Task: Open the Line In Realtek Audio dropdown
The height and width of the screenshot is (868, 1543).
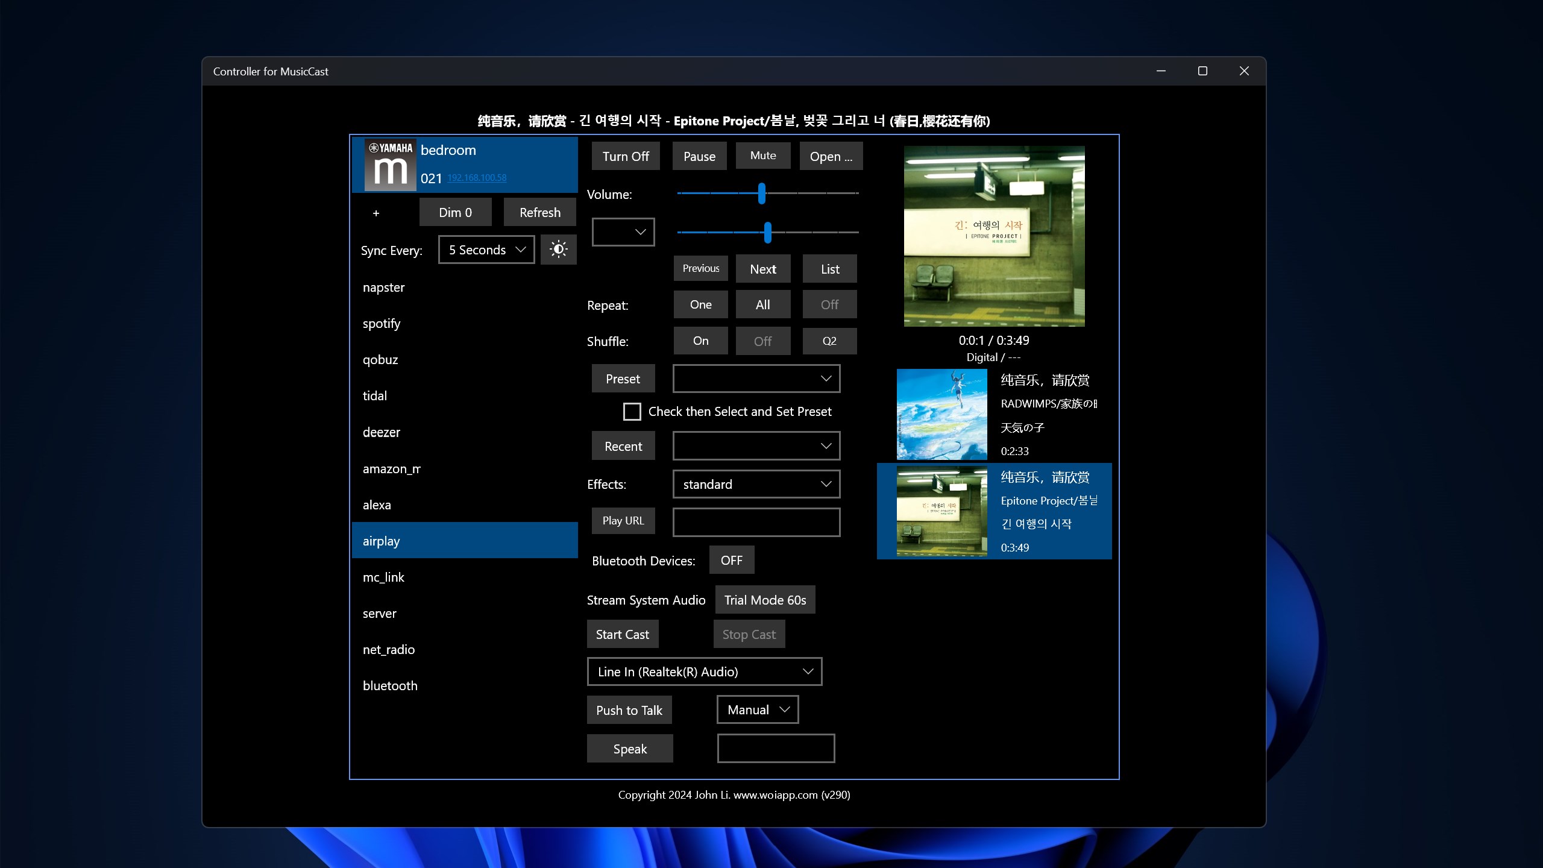Action: [x=704, y=671]
